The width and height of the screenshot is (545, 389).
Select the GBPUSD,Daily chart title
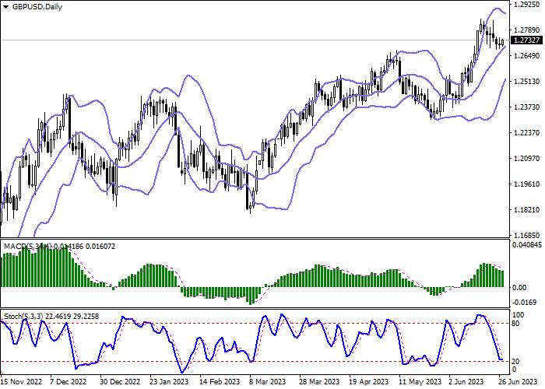pos(37,6)
